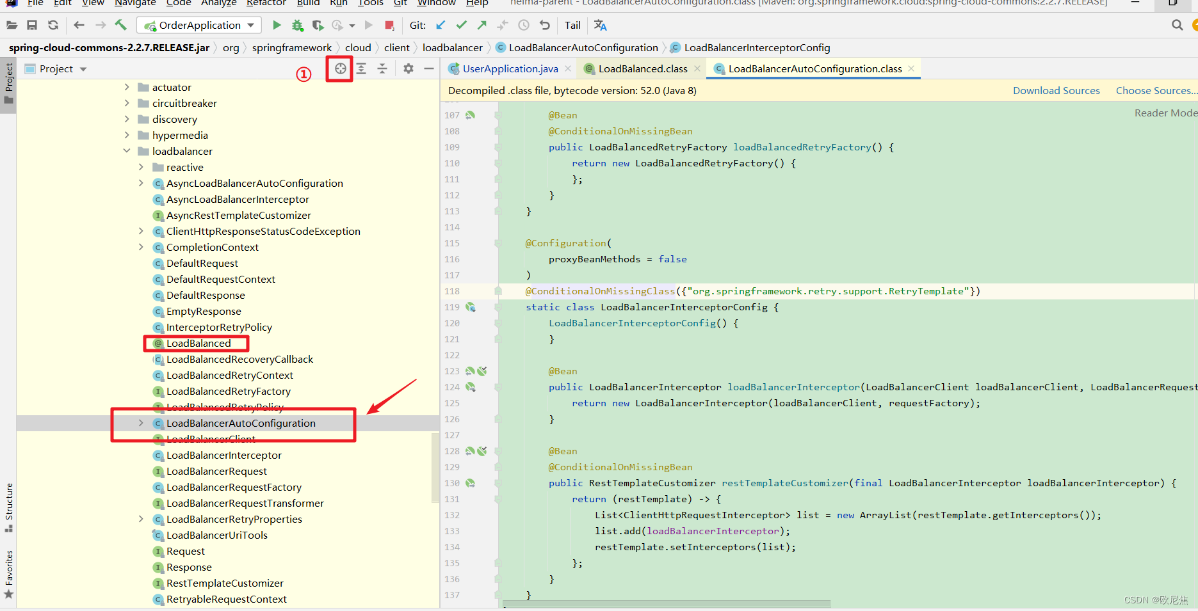Select RestTemplateCustomizer in the project tree

tap(225, 583)
